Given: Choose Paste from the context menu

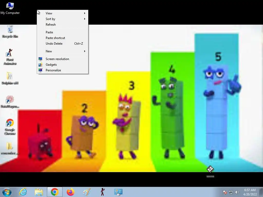Looking at the screenshot, I should 63,32.
